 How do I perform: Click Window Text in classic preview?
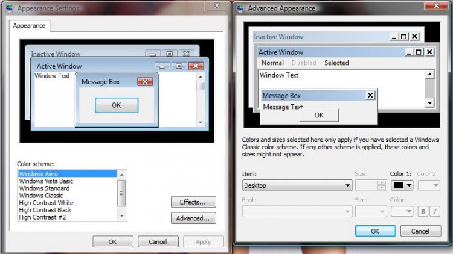(x=279, y=75)
